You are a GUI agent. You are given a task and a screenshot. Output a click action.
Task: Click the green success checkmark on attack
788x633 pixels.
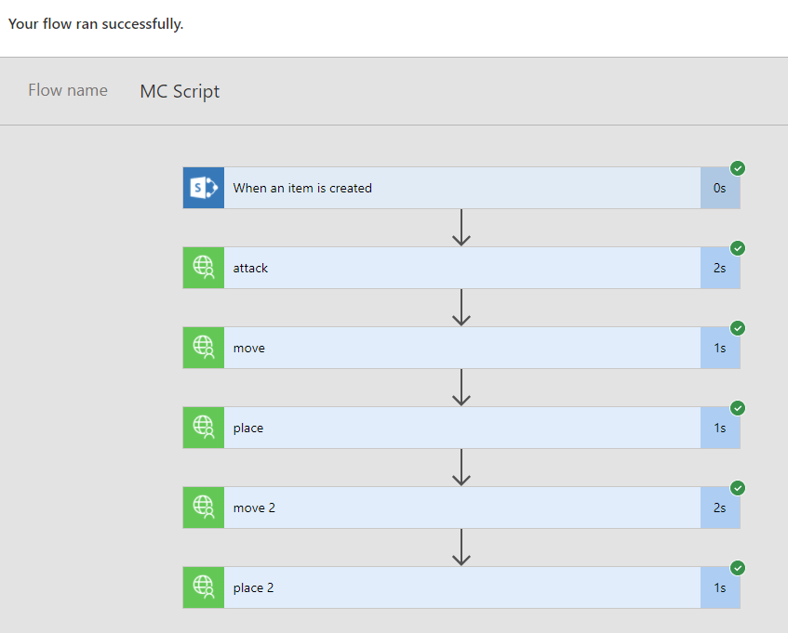pos(738,248)
